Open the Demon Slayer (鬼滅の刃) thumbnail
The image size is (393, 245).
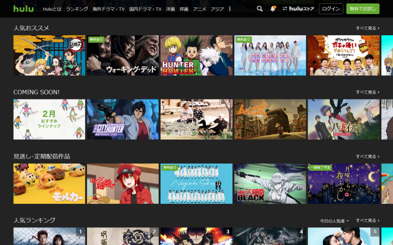coord(49,55)
